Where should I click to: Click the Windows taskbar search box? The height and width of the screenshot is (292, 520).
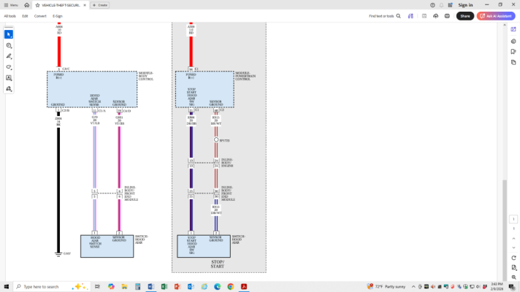point(52,286)
